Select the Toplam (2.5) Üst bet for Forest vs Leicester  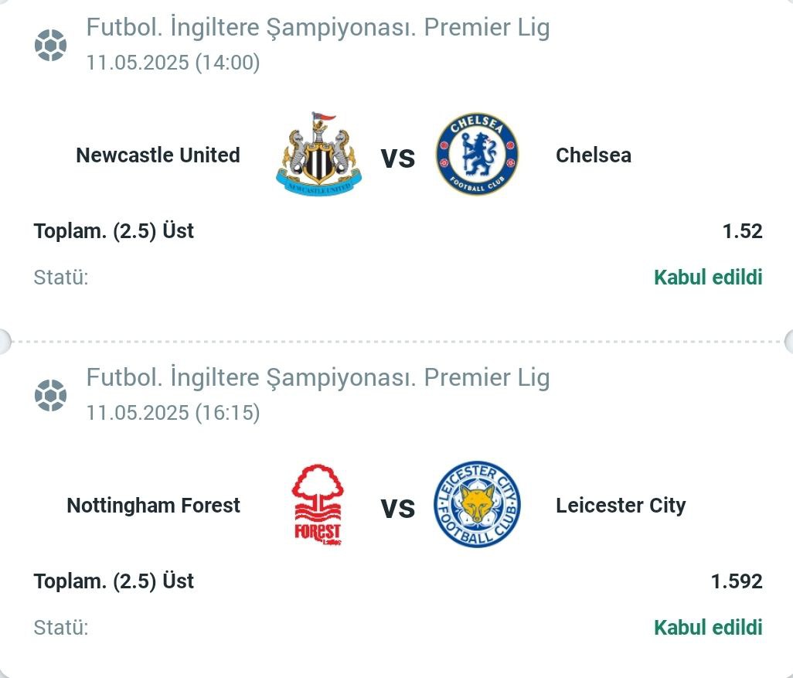pyautogui.click(x=114, y=581)
